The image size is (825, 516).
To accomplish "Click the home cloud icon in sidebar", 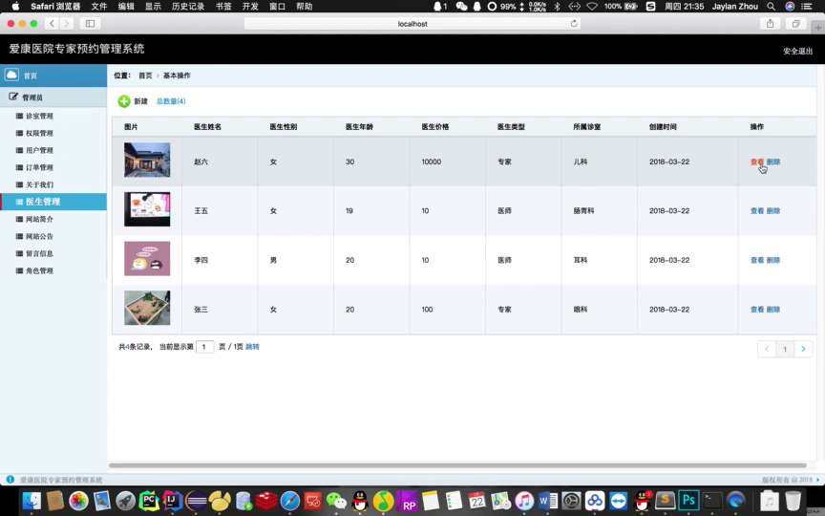I will point(11,75).
